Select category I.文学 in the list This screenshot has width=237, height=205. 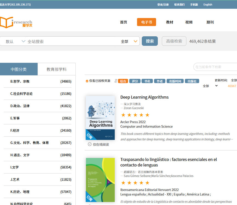pyautogui.click(x=15, y=167)
